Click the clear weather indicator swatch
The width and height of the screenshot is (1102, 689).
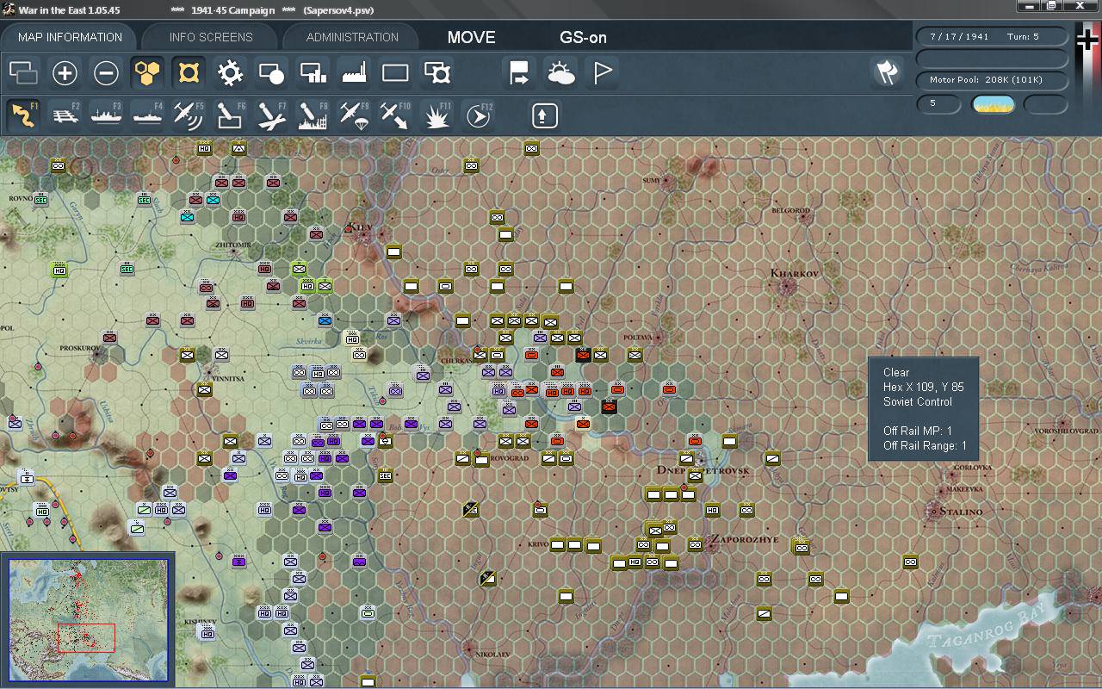coord(994,104)
